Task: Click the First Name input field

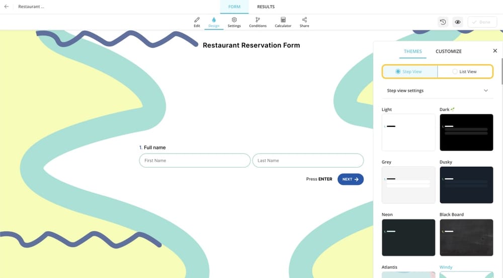Action: (195, 161)
